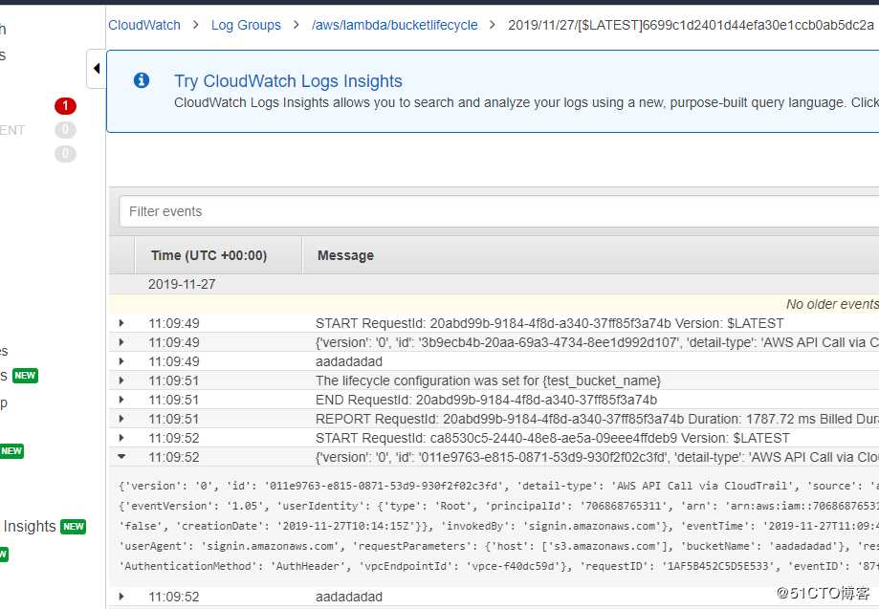Click timestamp 11:09:51 of END RequestId row
Viewport: 879px width, 609px height.
pos(174,400)
